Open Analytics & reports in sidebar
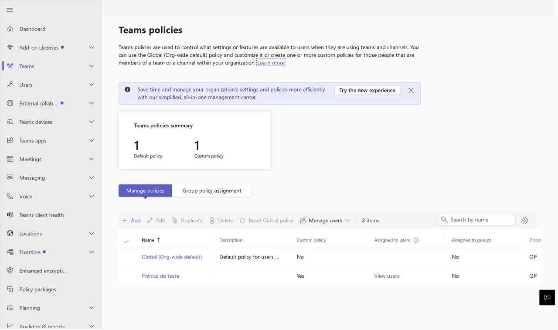The height and width of the screenshot is (330, 558). (42, 327)
